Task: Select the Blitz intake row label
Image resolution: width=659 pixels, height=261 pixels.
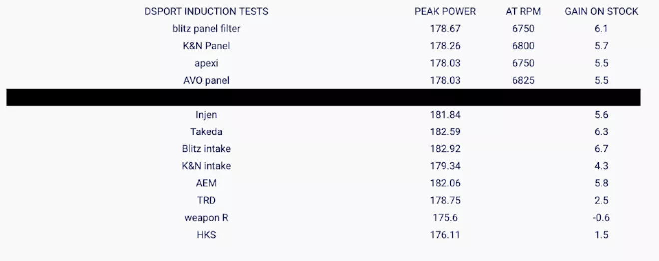Action: pyautogui.click(x=206, y=149)
